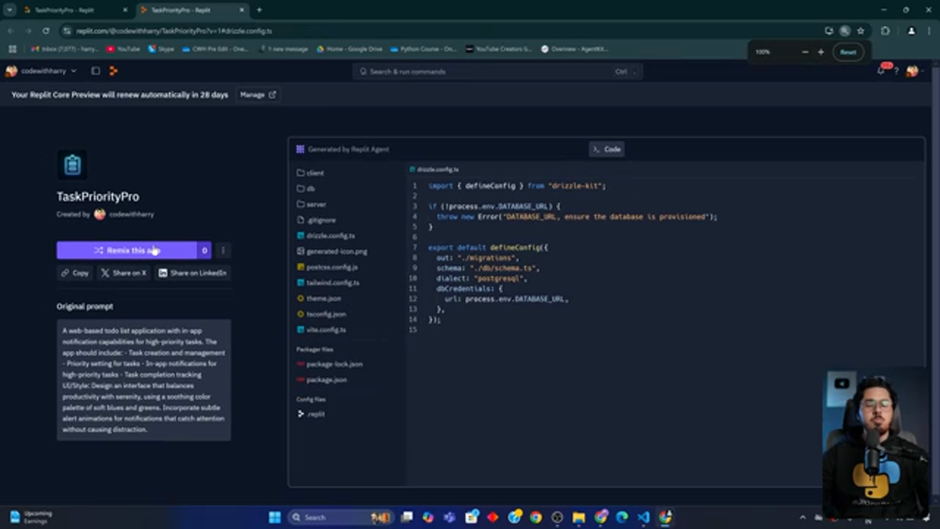Close the first TaskPriorityPro browser tab
The height and width of the screenshot is (529, 940).
(126, 10)
